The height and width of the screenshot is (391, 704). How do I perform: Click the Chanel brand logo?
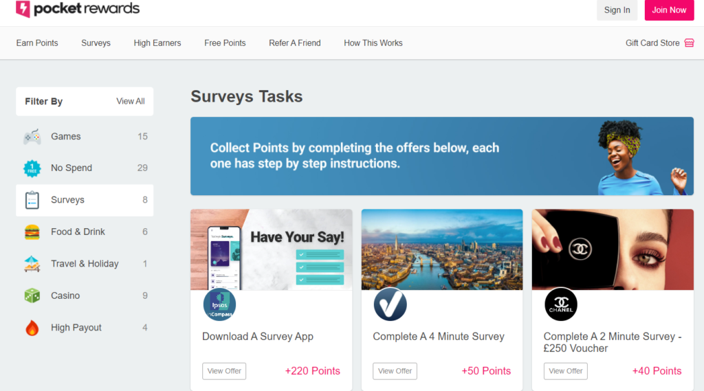560,304
